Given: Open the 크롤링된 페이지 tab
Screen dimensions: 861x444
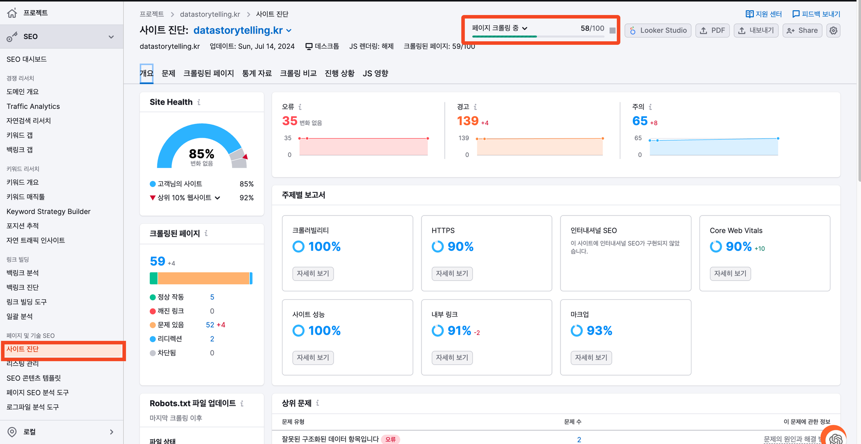Looking at the screenshot, I should pyautogui.click(x=208, y=73).
